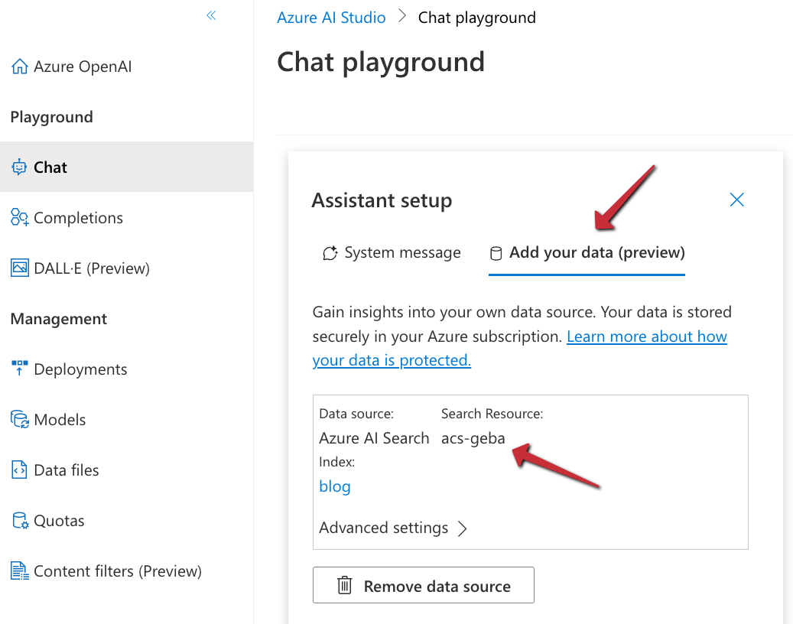Click the Models icon in sidebar
The height and width of the screenshot is (624, 793).
pos(20,419)
